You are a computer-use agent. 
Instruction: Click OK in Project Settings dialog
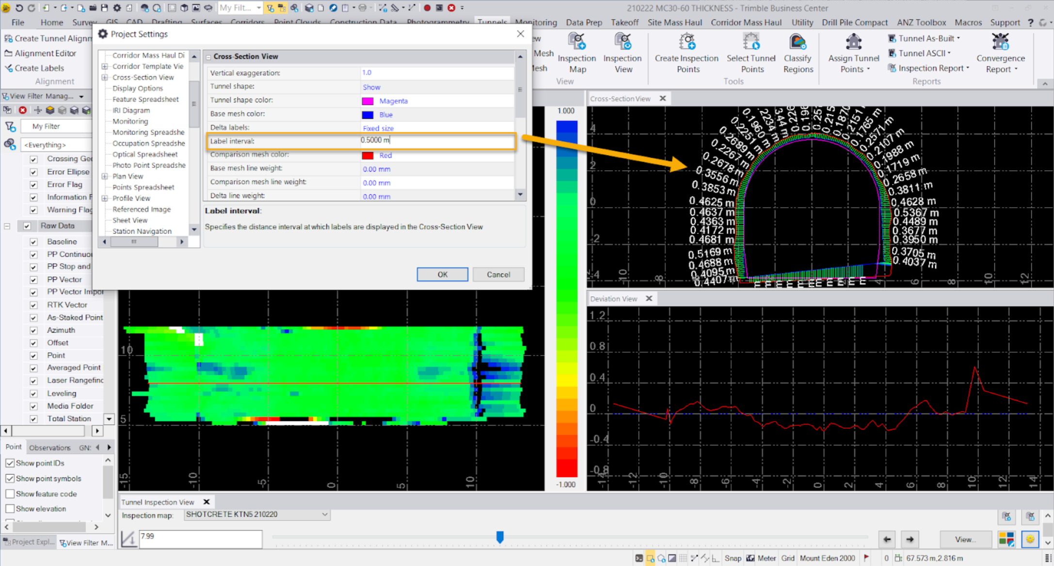click(442, 275)
